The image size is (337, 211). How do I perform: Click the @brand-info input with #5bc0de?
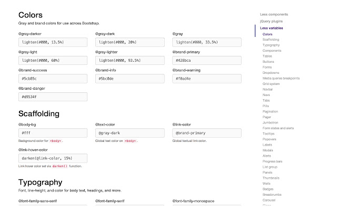coord(130,79)
